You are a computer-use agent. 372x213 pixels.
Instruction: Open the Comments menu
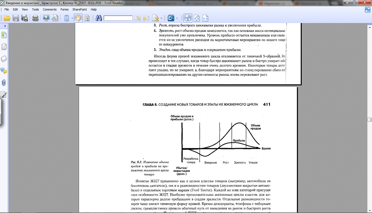[x=50, y=9]
